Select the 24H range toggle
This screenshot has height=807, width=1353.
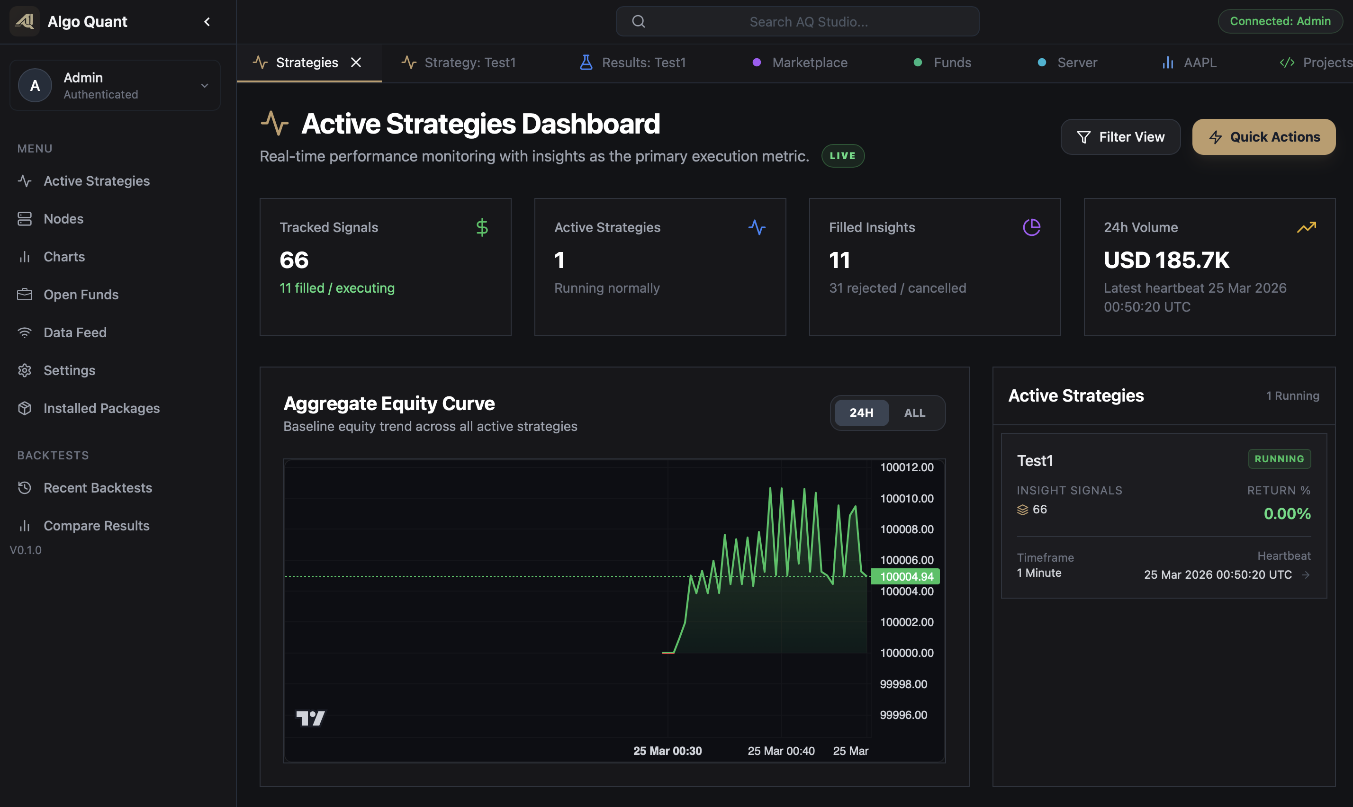pos(861,413)
